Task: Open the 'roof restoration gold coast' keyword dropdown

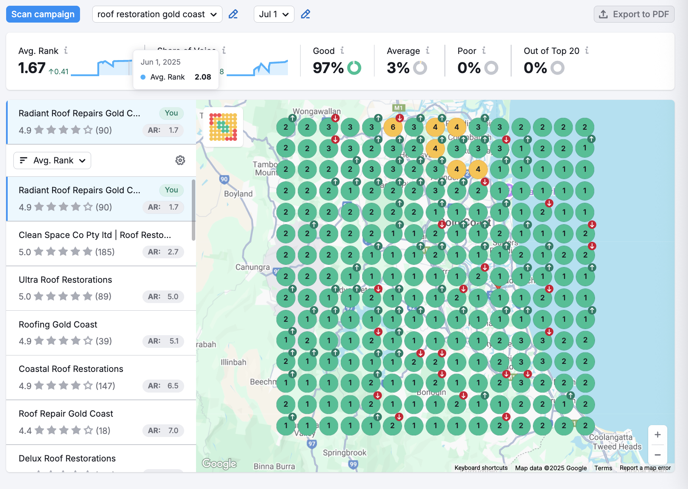Action: click(157, 15)
